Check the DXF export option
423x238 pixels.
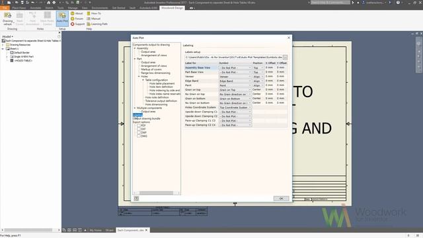coord(139,130)
